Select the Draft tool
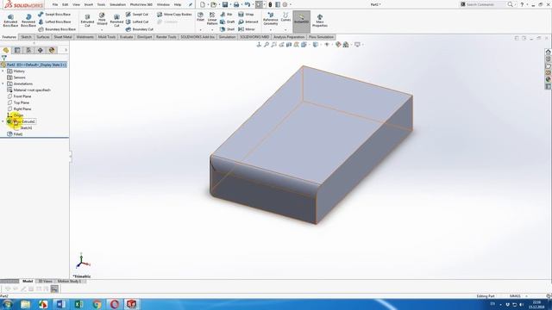The height and width of the screenshot is (310, 552). [227, 22]
